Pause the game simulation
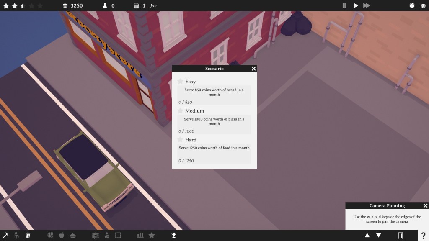 pos(344,5)
